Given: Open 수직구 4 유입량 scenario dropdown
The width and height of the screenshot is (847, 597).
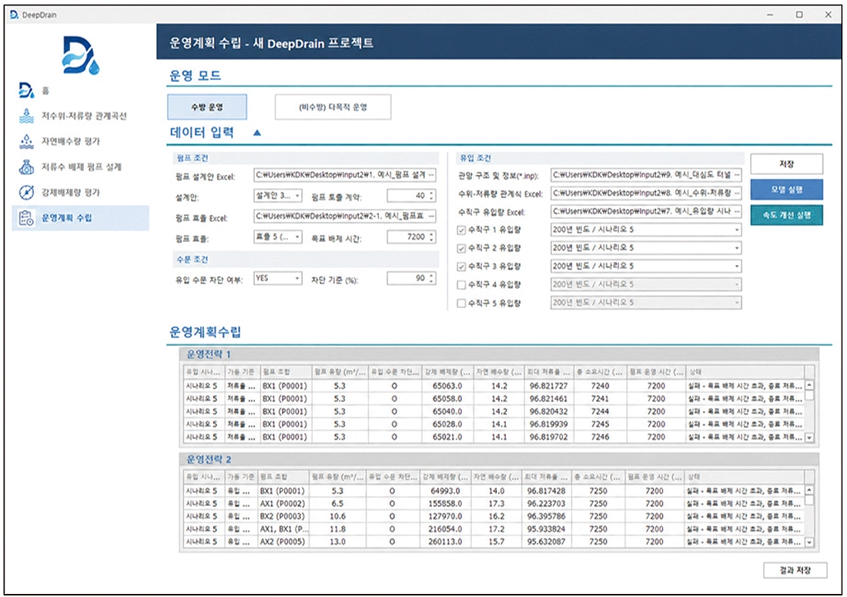Looking at the screenshot, I should click(646, 284).
